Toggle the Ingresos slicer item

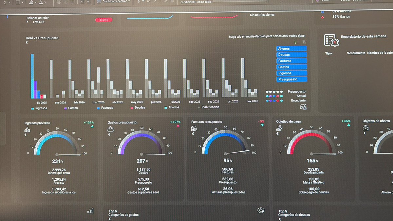tap(291, 73)
